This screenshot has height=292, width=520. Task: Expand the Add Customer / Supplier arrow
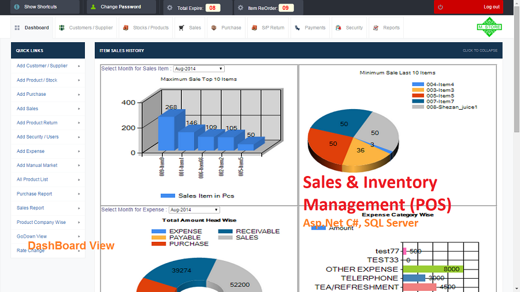79,66
